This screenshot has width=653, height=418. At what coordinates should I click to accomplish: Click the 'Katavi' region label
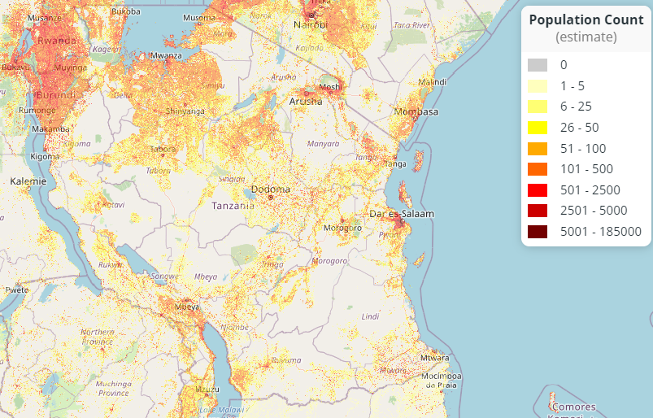[113, 205]
